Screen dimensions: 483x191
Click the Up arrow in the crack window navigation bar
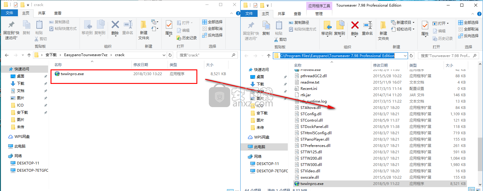pos(29,55)
